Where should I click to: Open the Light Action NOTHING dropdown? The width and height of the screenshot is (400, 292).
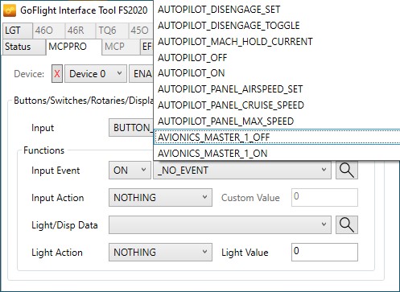click(x=160, y=253)
